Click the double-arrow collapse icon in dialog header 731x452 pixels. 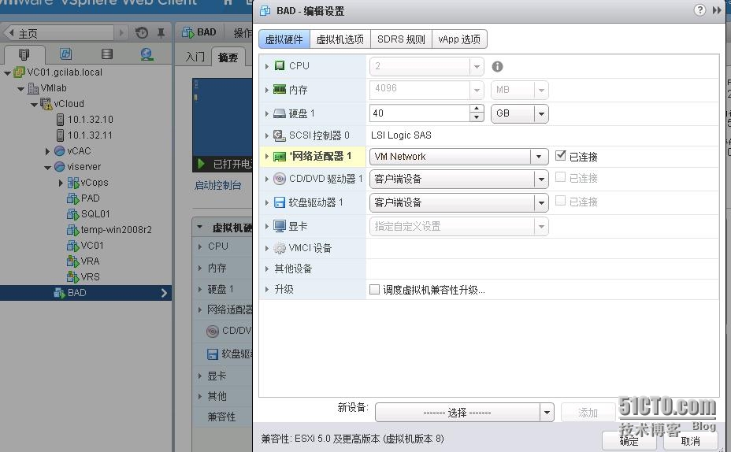(717, 10)
